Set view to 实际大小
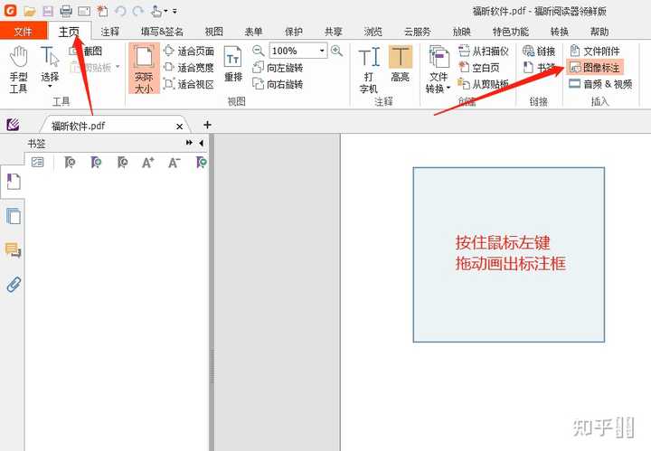Screen dimensions: 651x451 pos(144,69)
